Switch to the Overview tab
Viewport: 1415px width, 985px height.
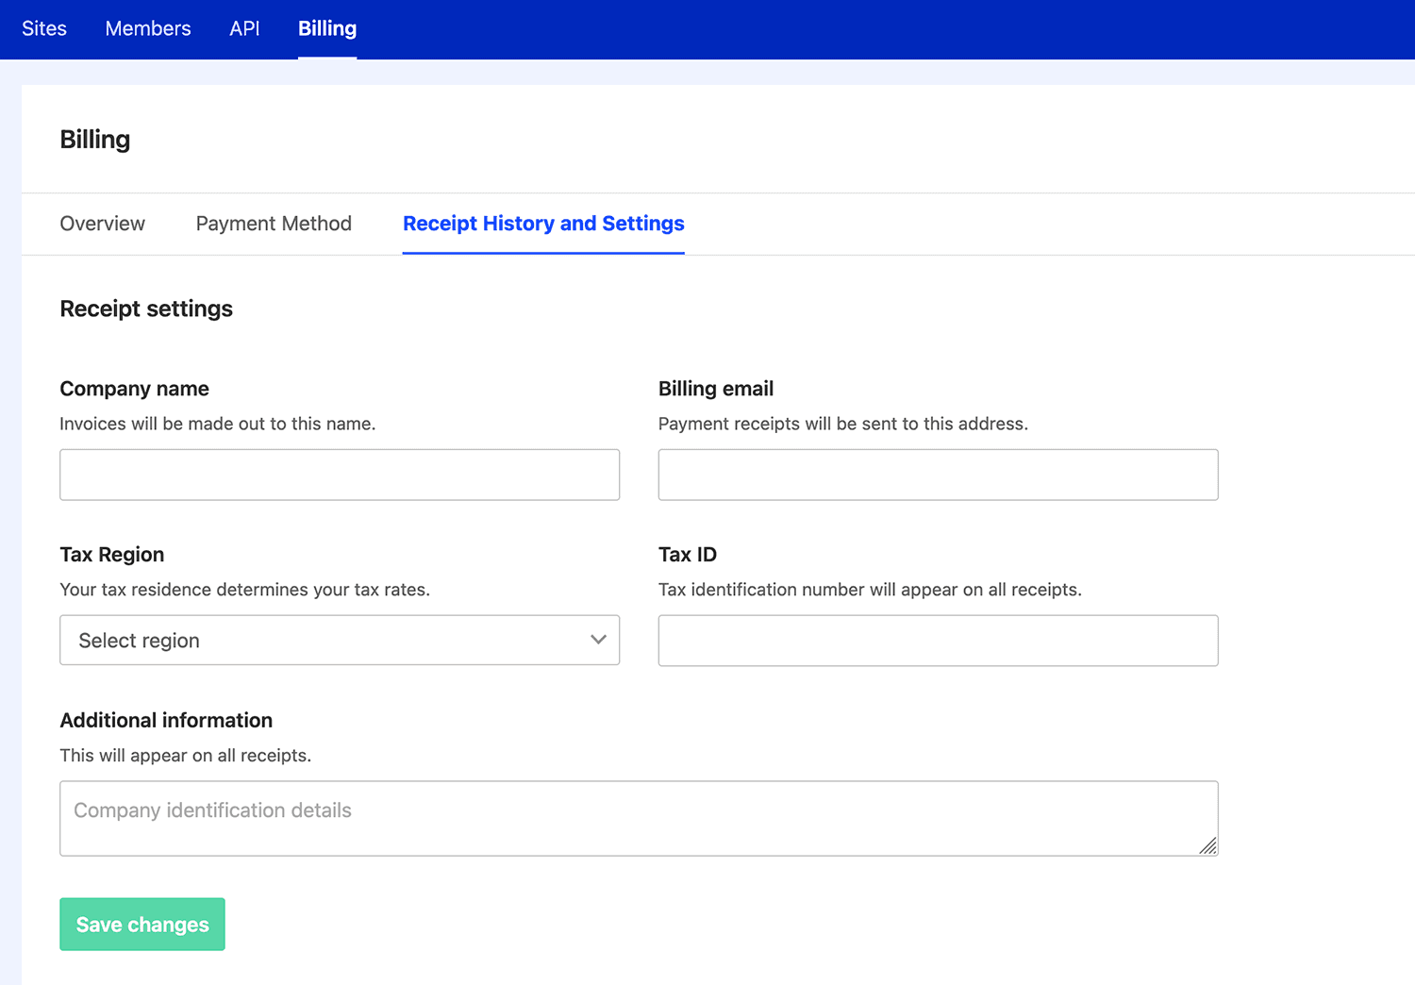[102, 224]
